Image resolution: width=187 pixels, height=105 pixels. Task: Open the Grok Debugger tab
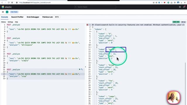(x=33, y=17)
